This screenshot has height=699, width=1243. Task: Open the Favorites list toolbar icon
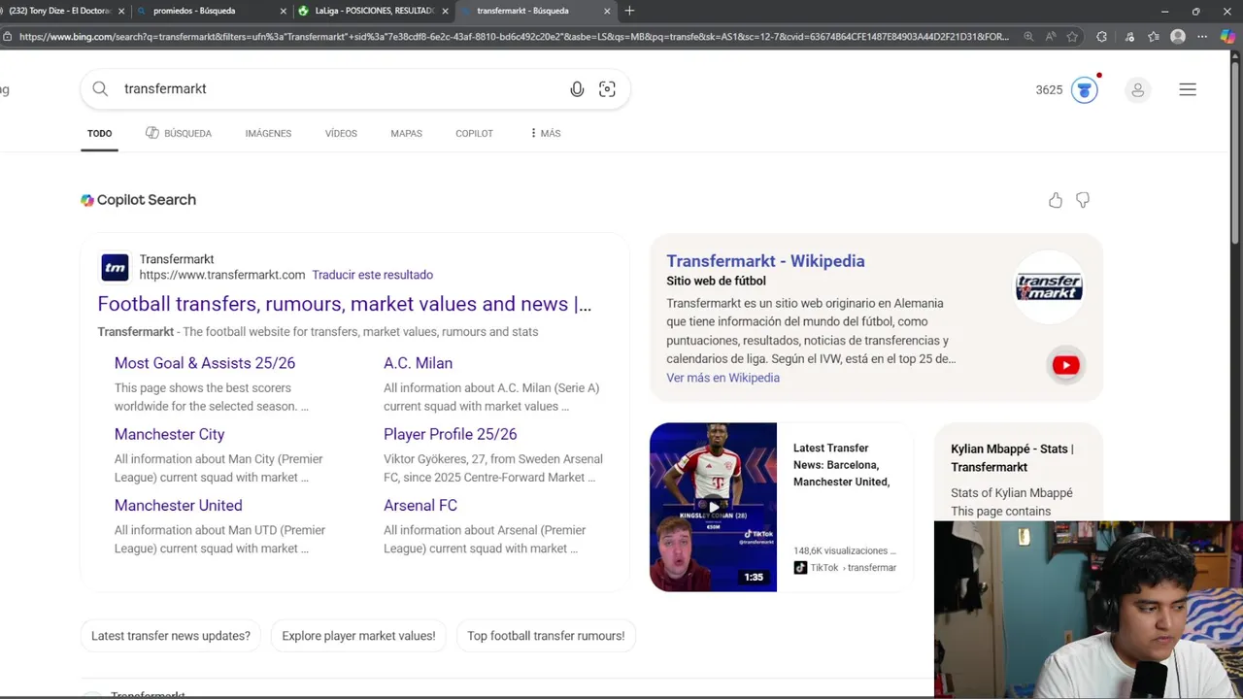(x=1154, y=37)
